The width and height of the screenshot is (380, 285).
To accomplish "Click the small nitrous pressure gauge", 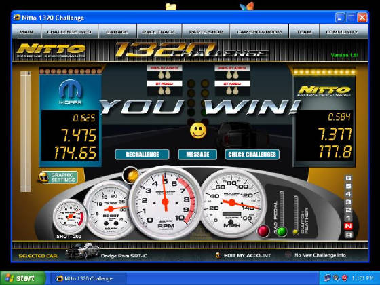I will coord(70,216).
